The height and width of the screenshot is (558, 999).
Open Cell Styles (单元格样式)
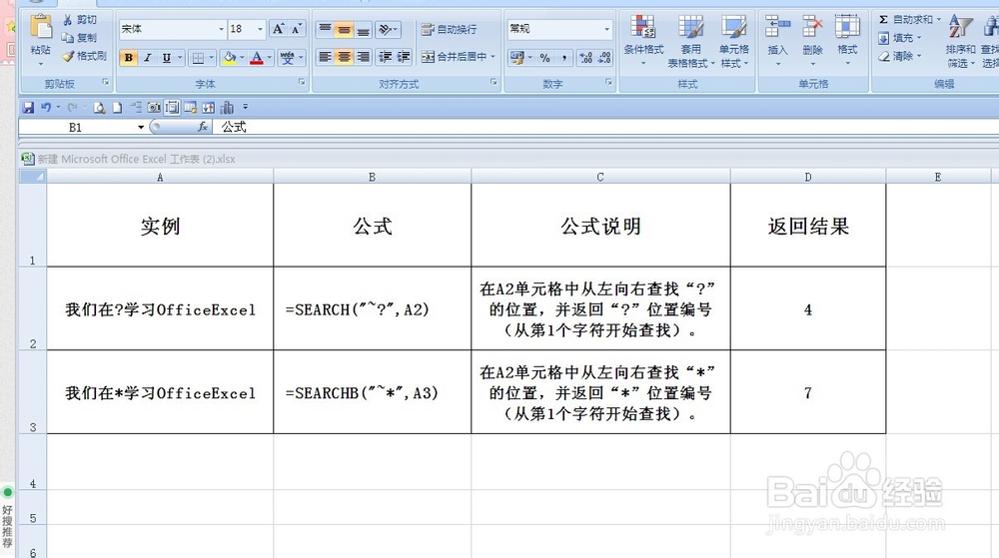pyautogui.click(x=734, y=40)
